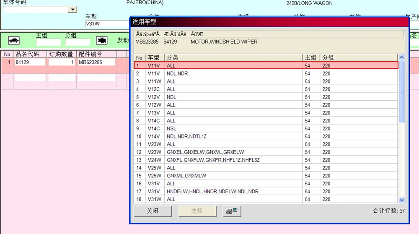The image size is (419, 234).
Task: Click the 主组 column header in dialog
Action: (x=311, y=57)
